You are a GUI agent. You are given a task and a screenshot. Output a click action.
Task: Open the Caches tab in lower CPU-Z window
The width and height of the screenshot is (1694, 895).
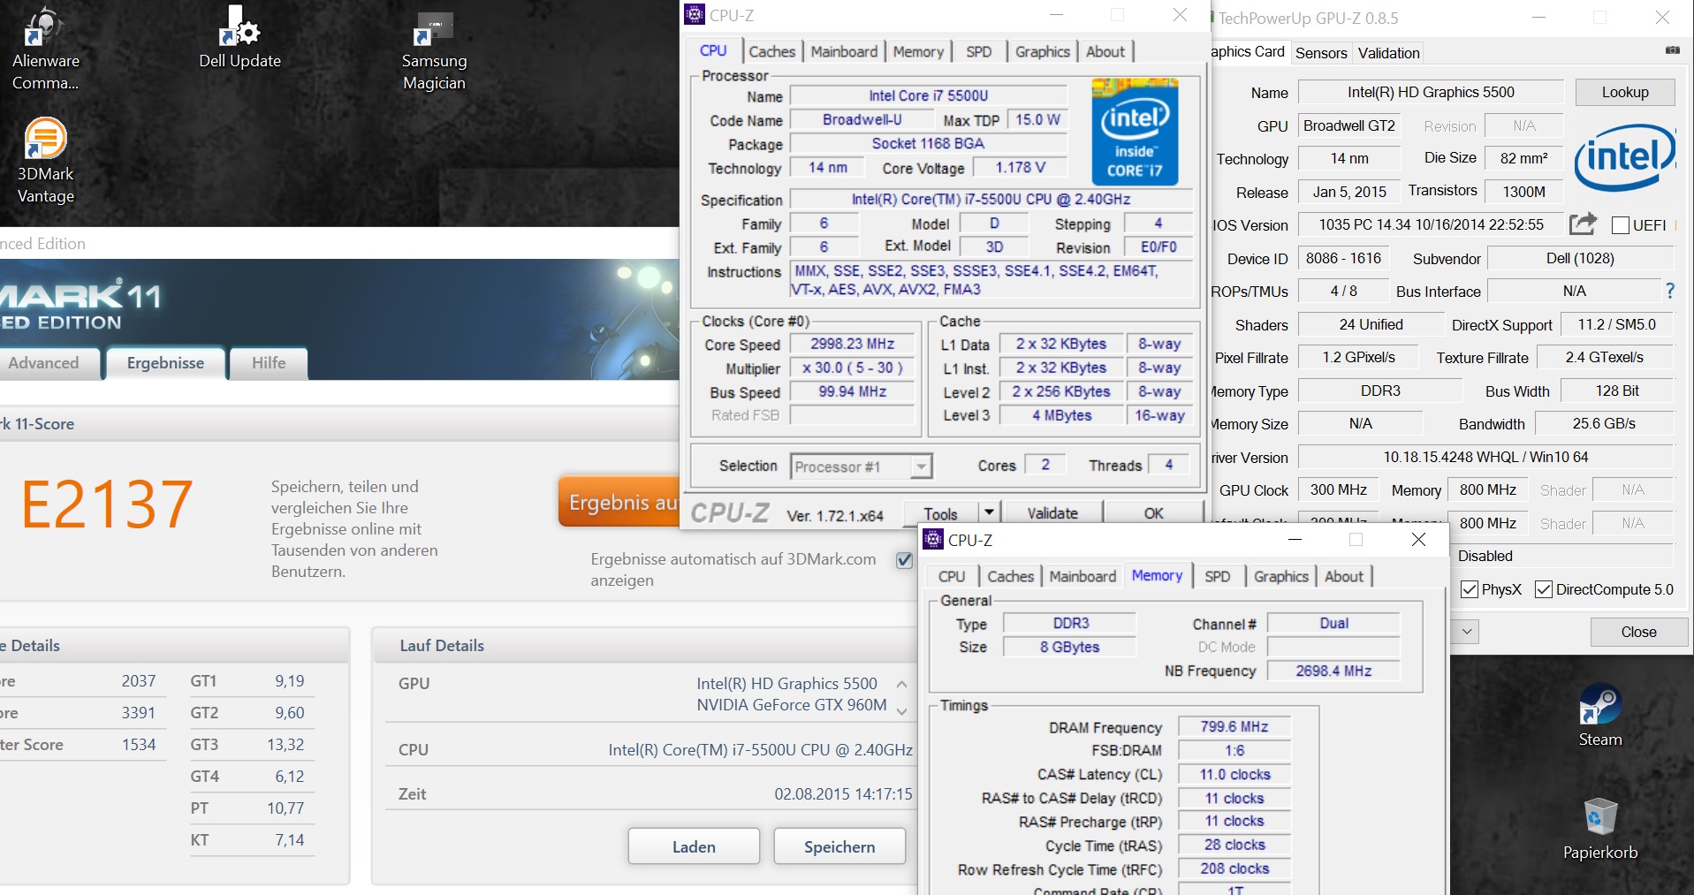coord(1010,576)
